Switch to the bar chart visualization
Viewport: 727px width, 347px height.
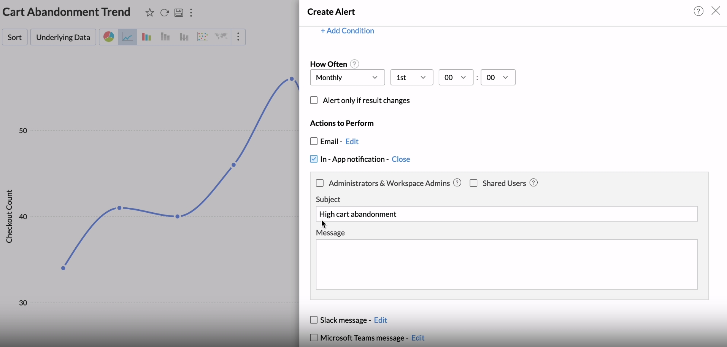click(x=146, y=37)
